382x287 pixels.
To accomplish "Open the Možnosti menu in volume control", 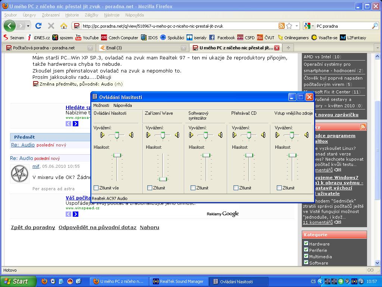I will coord(101,105).
